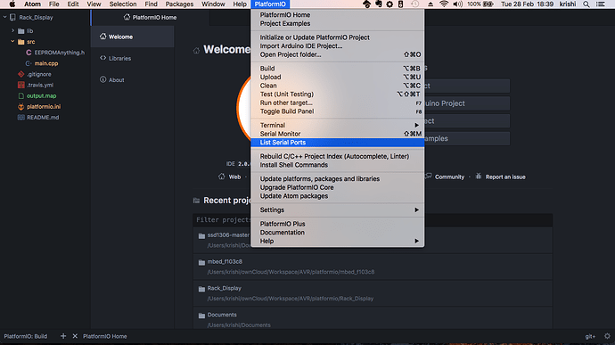Click the .gitignore git file icon
Screen dimensions: 615x345
pos(21,74)
